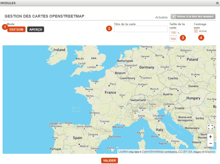Click on France on the map
220x164 pixels.
point(110,93)
